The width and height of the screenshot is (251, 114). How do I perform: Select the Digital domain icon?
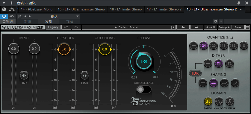tap(208, 101)
